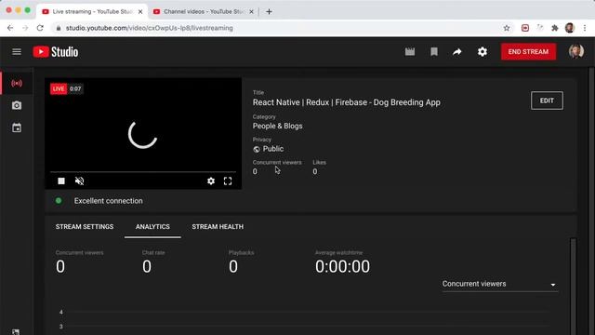Image resolution: width=595 pixels, height=335 pixels.
Task: Click the share stream arrow icon
Action: point(456,52)
